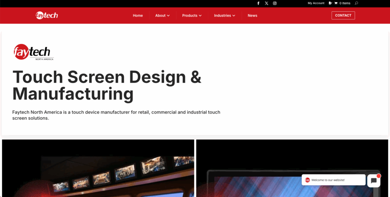Open the News menu item
Screen dimensions: 390x197
[x=252, y=15]
